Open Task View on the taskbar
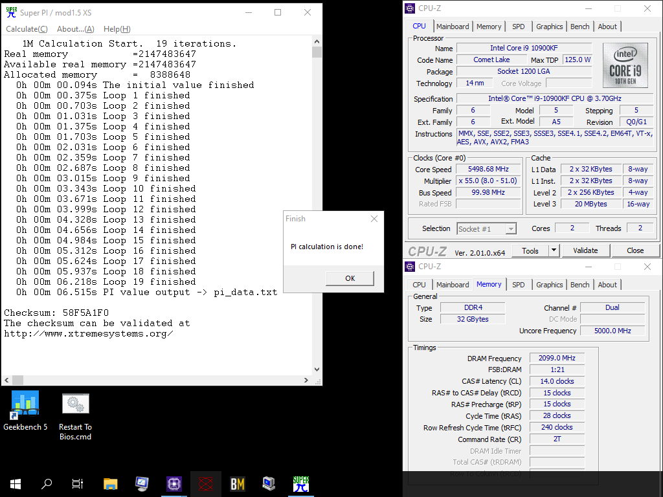Viewport: 663px width, 497px height. [78, 484]
